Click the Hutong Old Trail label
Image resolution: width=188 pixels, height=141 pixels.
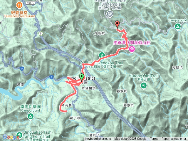pyautogui.click(x=143, y=76)
